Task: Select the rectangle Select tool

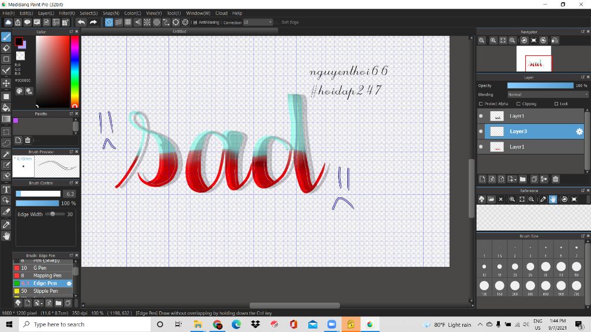Action: coord(6,132)
